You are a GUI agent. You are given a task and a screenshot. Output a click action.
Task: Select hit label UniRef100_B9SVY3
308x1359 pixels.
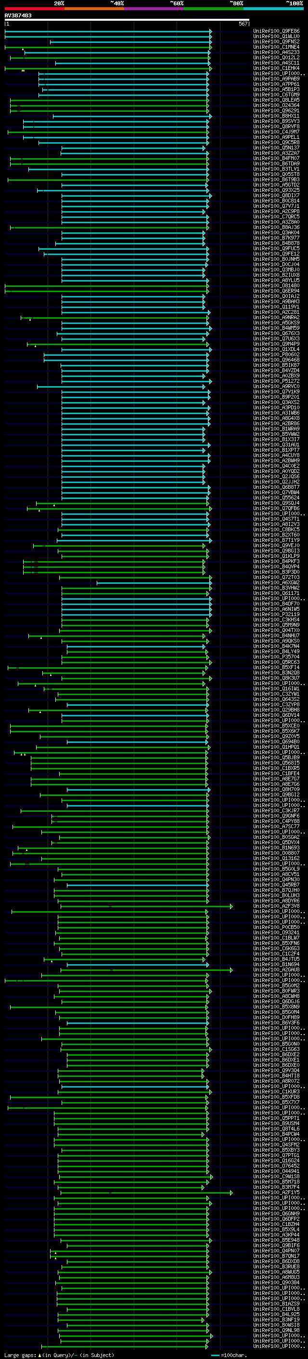(276, 121)
